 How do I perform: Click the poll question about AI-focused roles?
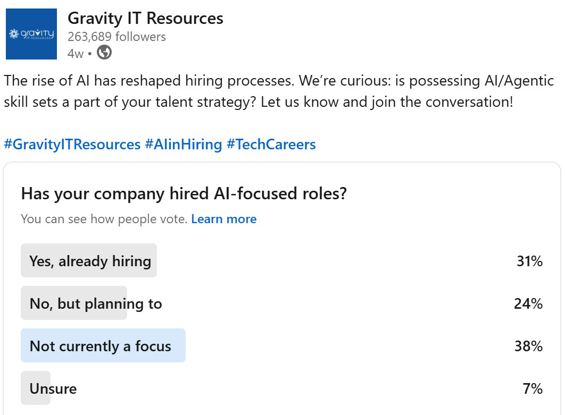184,193
